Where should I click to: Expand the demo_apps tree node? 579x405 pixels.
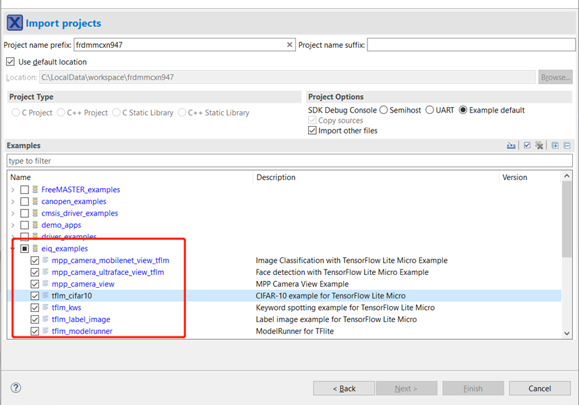[13, 225]
